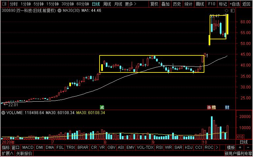This screenshot has width=253, height=157.
Task: Open the VOLUME indicator dropdown arrow
Action: (3, 113)
